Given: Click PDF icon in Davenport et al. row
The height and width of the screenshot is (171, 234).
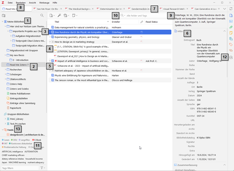Looking at the screenshot, I should 142,42.
